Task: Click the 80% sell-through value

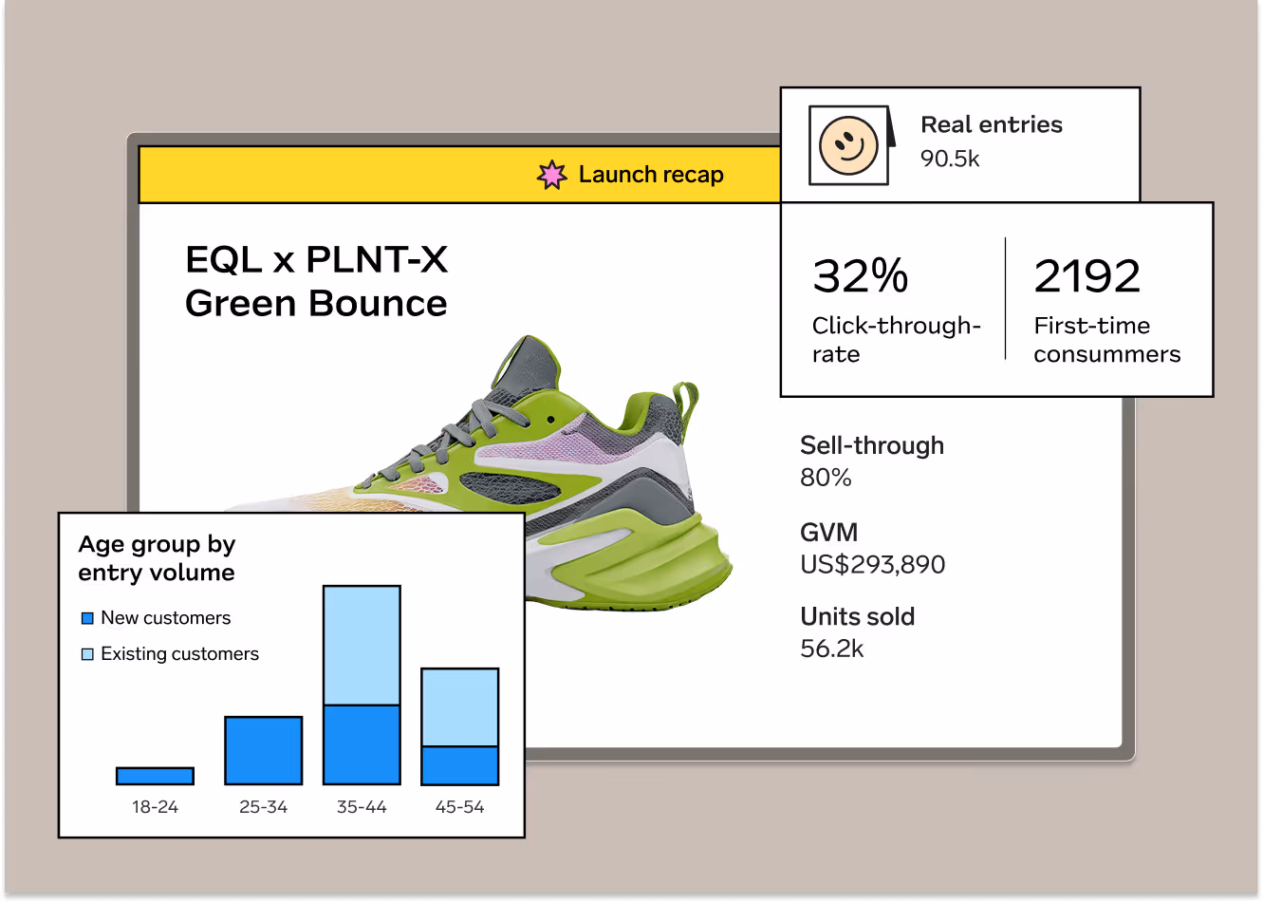Action: click(x=826, y=478)
